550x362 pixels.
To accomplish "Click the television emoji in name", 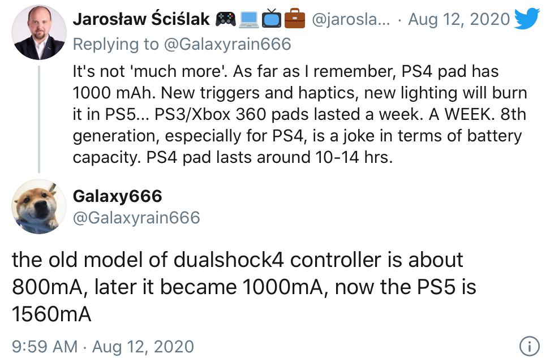I will coord(272,19).
